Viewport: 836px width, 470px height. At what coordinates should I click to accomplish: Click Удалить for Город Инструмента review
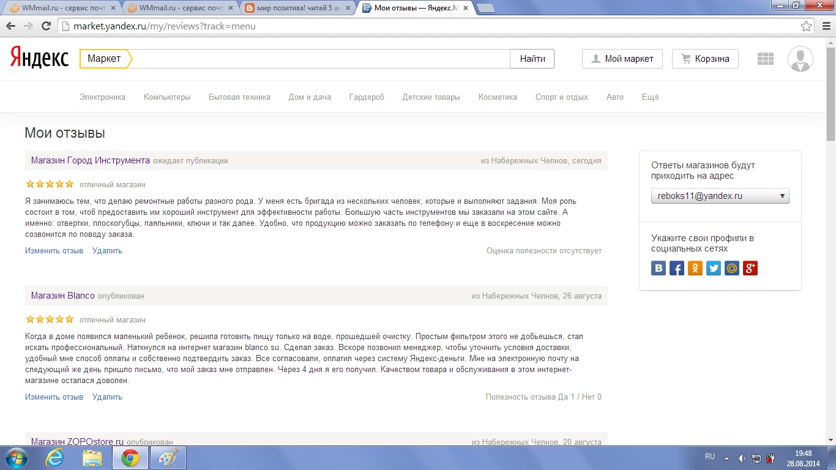click(107, 250)
